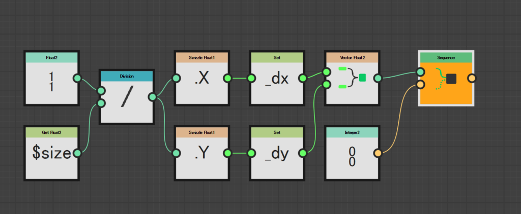Select the Vector Float2 merge icon
Screen dimensions: 521x214
(352, 78)
